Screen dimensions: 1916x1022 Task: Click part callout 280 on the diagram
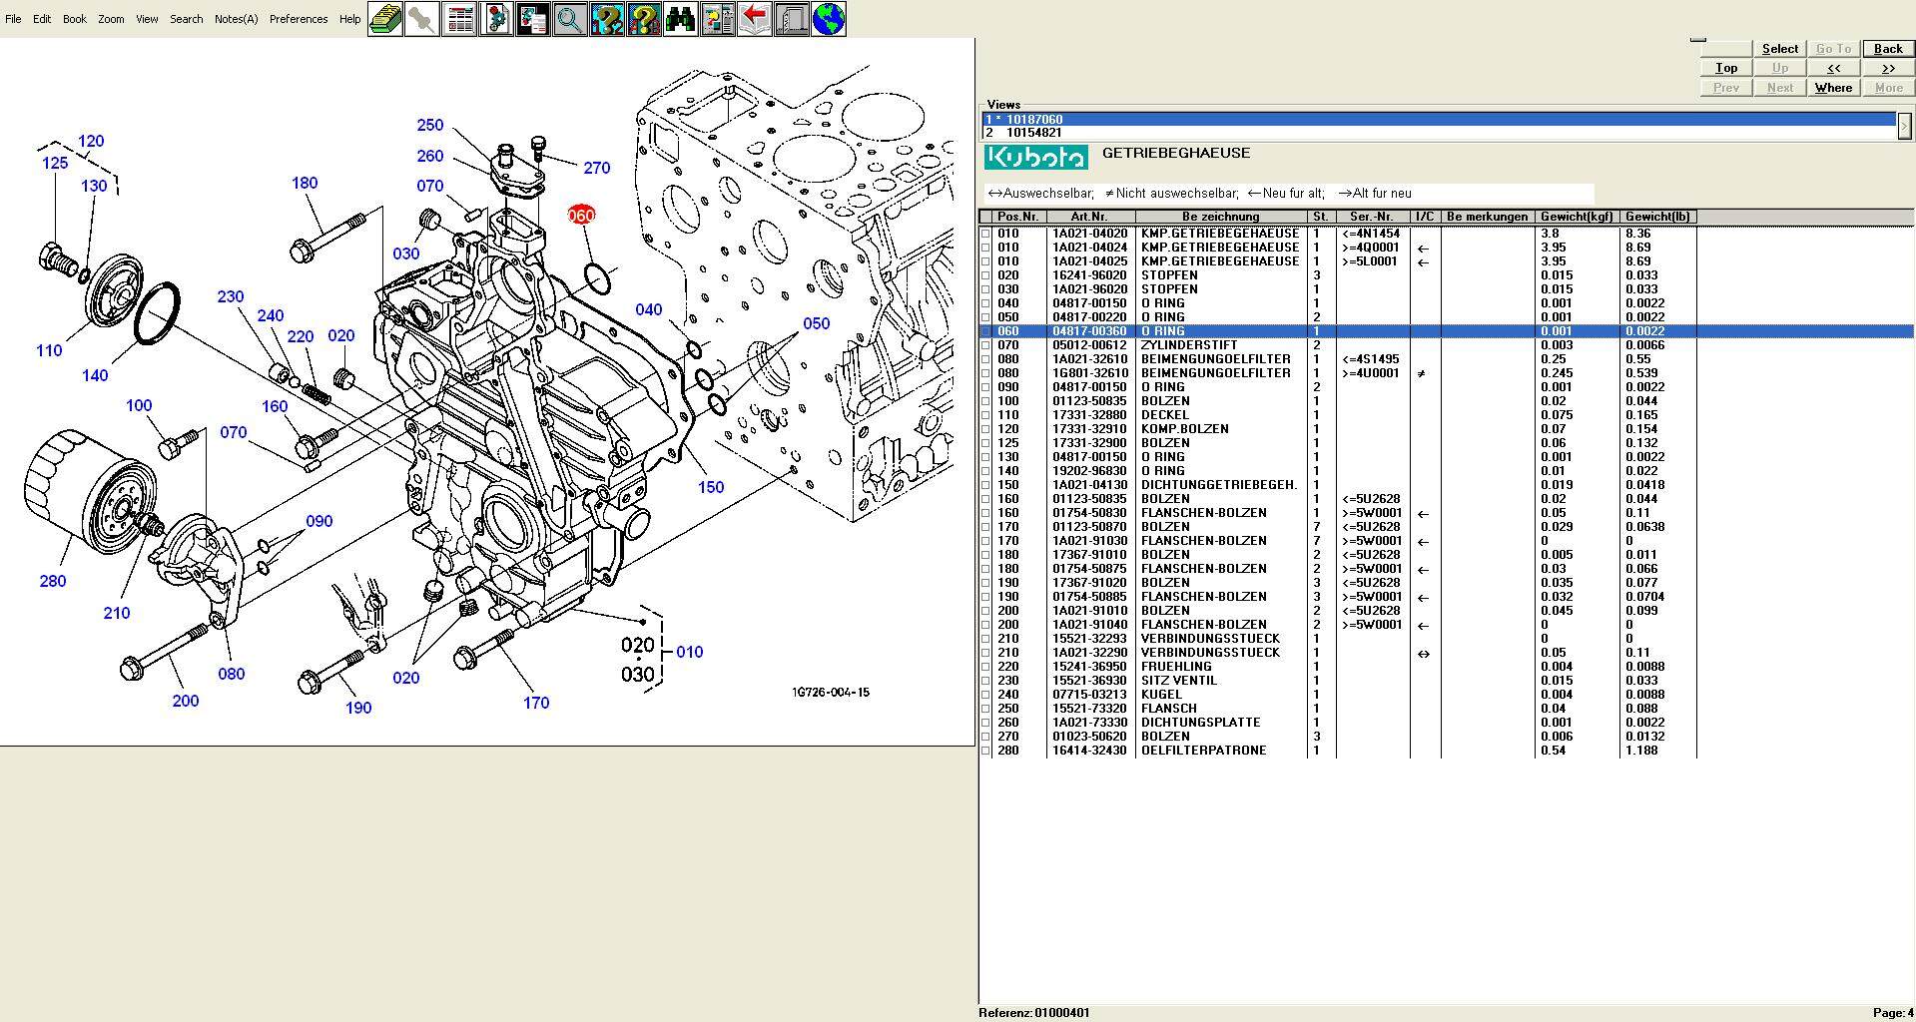[53, 581]
